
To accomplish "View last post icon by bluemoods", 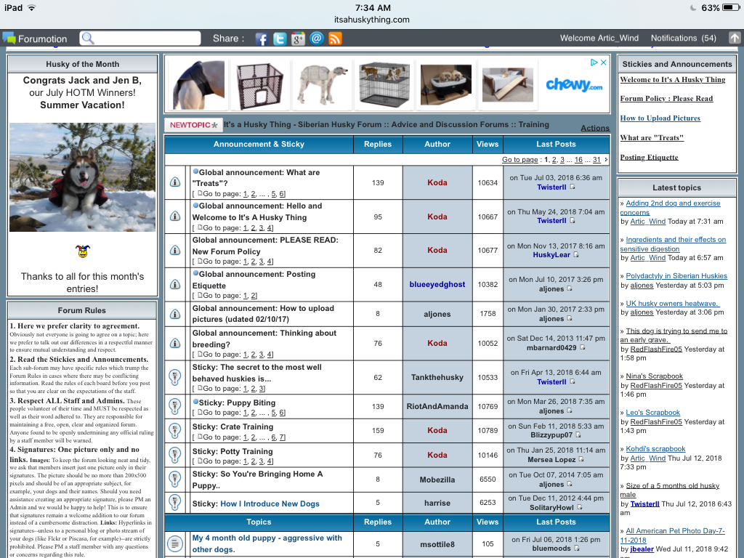I will coord(577,548).
